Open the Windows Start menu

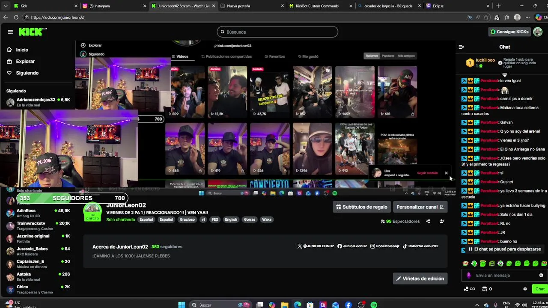pos(182,305)
